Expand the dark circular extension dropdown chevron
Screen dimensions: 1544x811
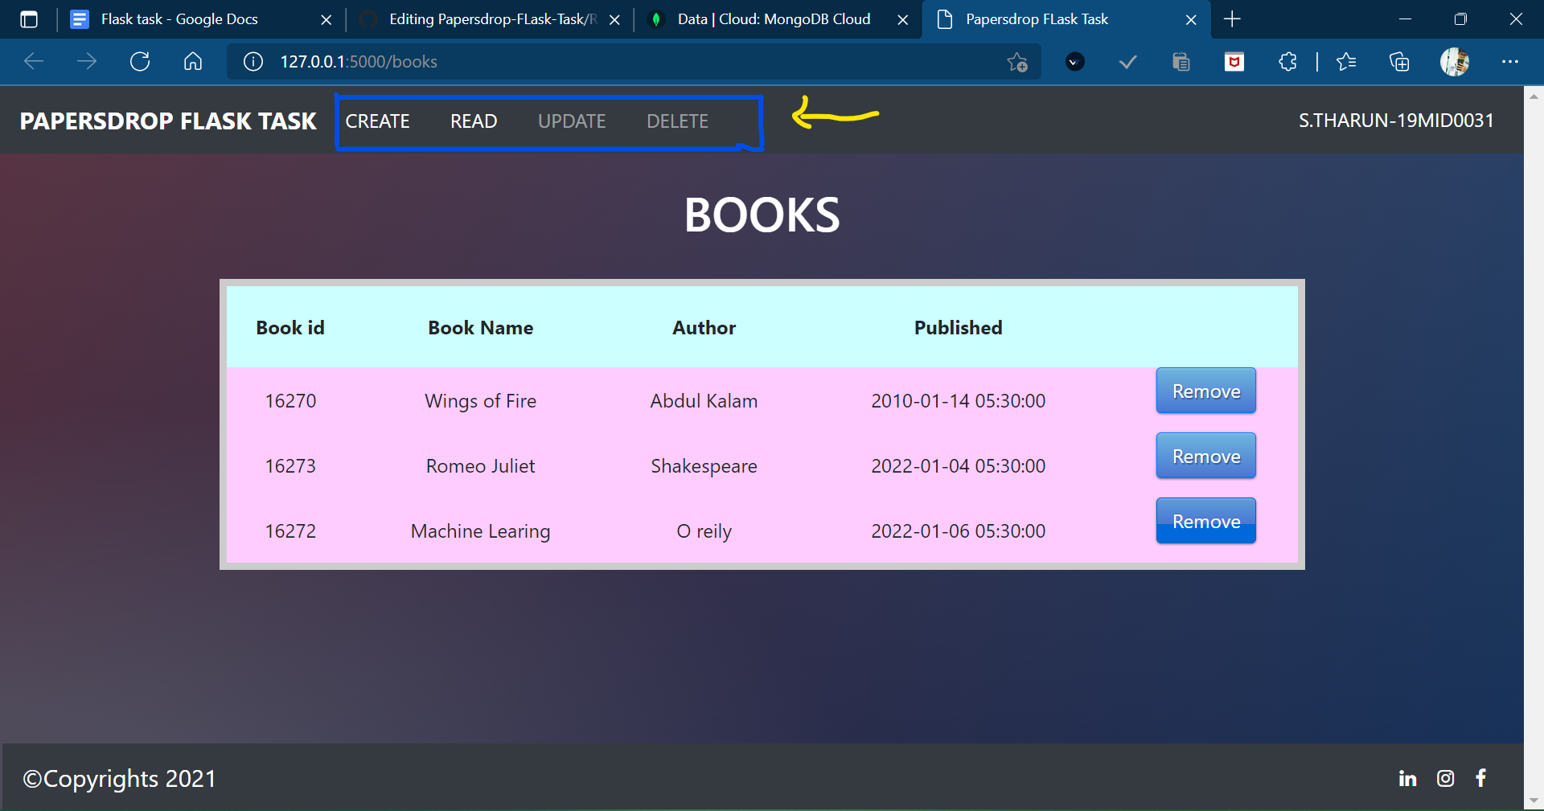point(1074,61)
